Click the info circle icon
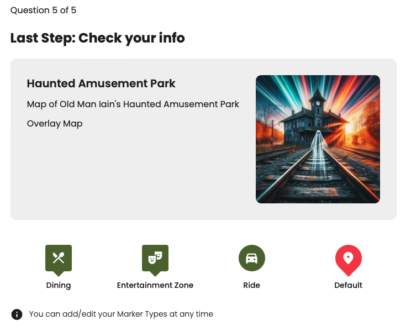The height and width of the screenshot is (336, 411). pos(17,314)
